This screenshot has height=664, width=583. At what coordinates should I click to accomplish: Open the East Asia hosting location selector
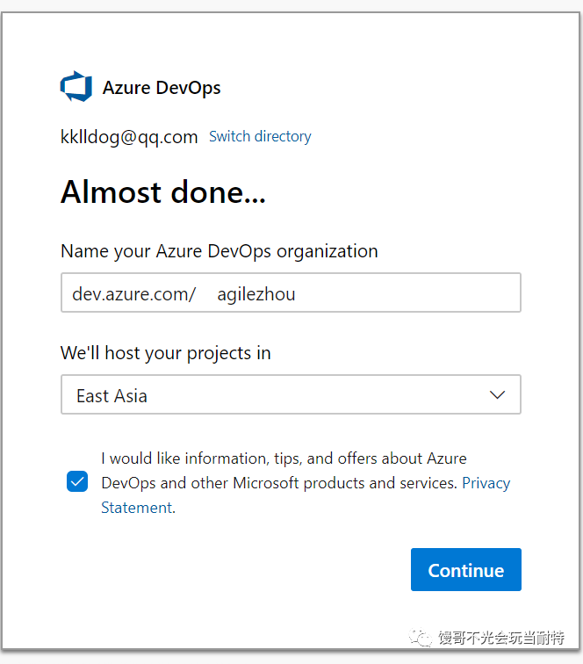[x=291, y=394]
